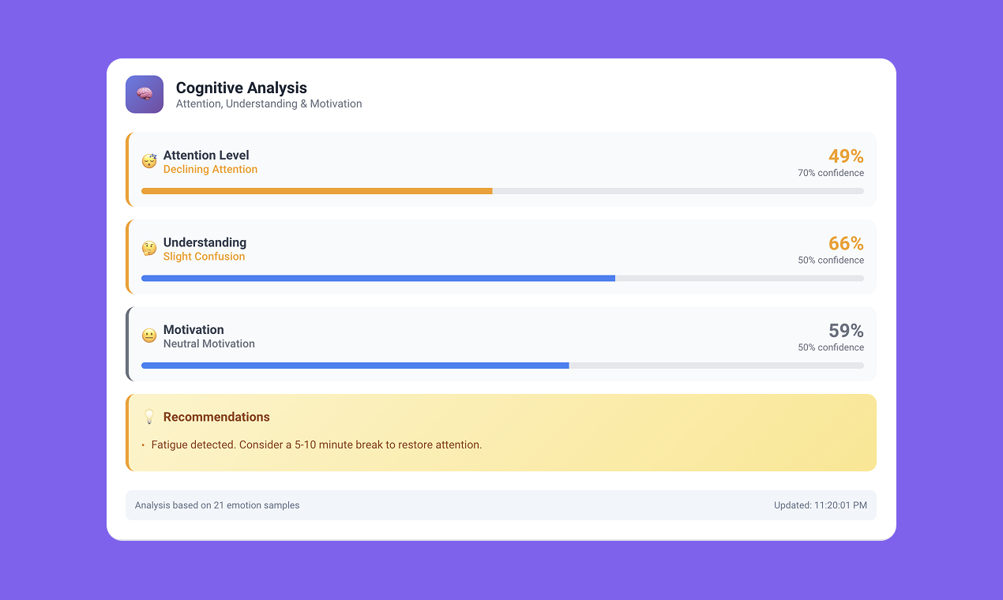Viewport: 1003px width, 600px height.
Task: Click the Understanding progress bar
Action: [502, 278]
